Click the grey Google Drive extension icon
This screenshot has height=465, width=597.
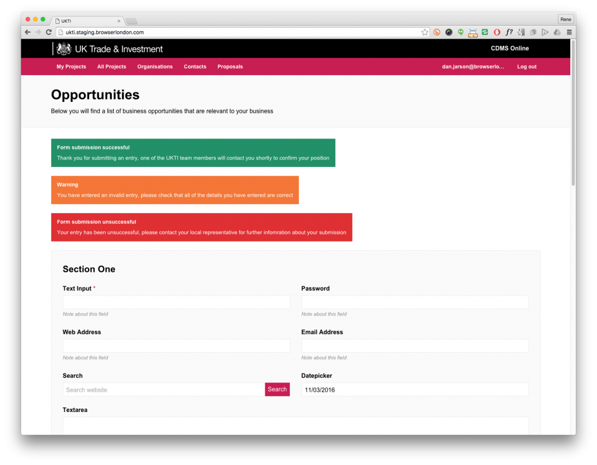(x=557, y=33)
